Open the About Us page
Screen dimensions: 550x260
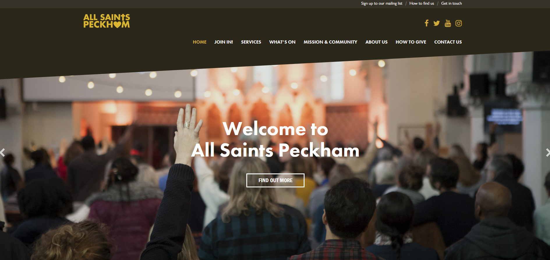(376, 42)
